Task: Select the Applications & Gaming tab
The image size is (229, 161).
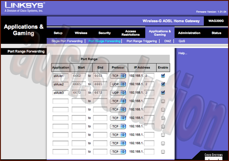Action: [x=160, y=33]
